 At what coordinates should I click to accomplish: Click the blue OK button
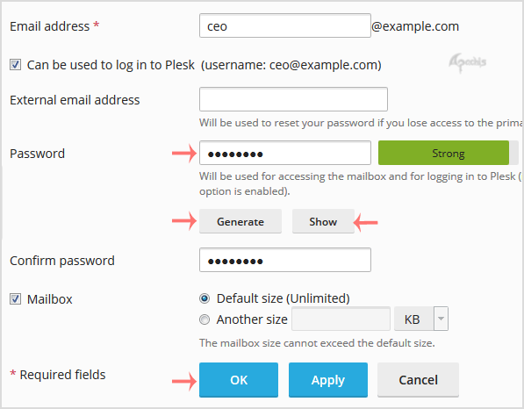(239, 380)
